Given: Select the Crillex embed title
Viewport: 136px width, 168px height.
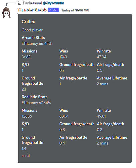Looking at the screenshot, I should tap(28, 22).
